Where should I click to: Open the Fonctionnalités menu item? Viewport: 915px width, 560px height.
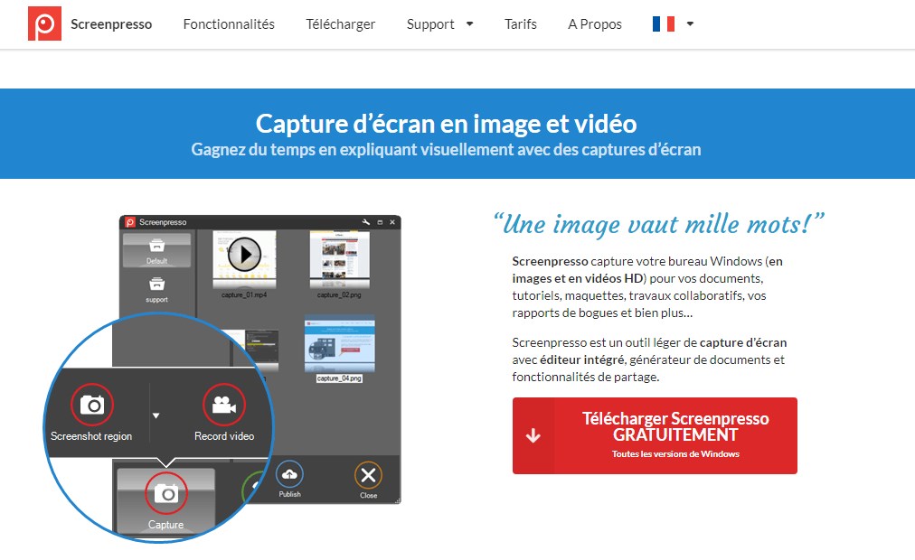(229, 23)
